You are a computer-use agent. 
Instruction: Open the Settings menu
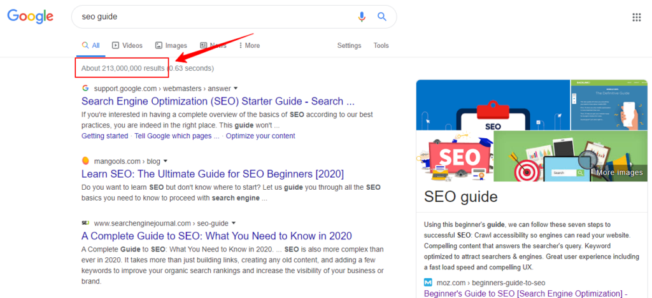click(350, 46)
